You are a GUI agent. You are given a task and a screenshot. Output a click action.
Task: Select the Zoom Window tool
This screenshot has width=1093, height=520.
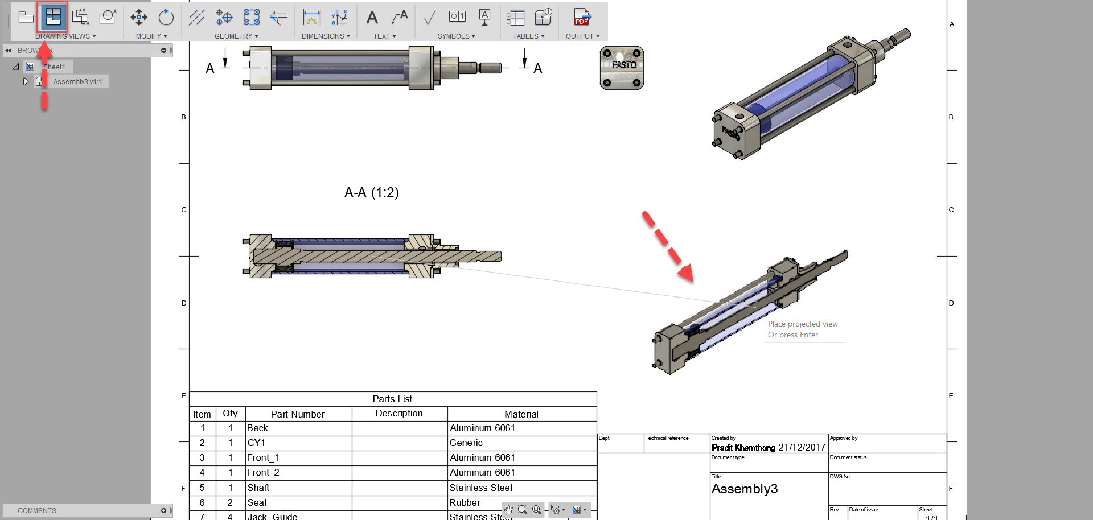coord(522,509)
